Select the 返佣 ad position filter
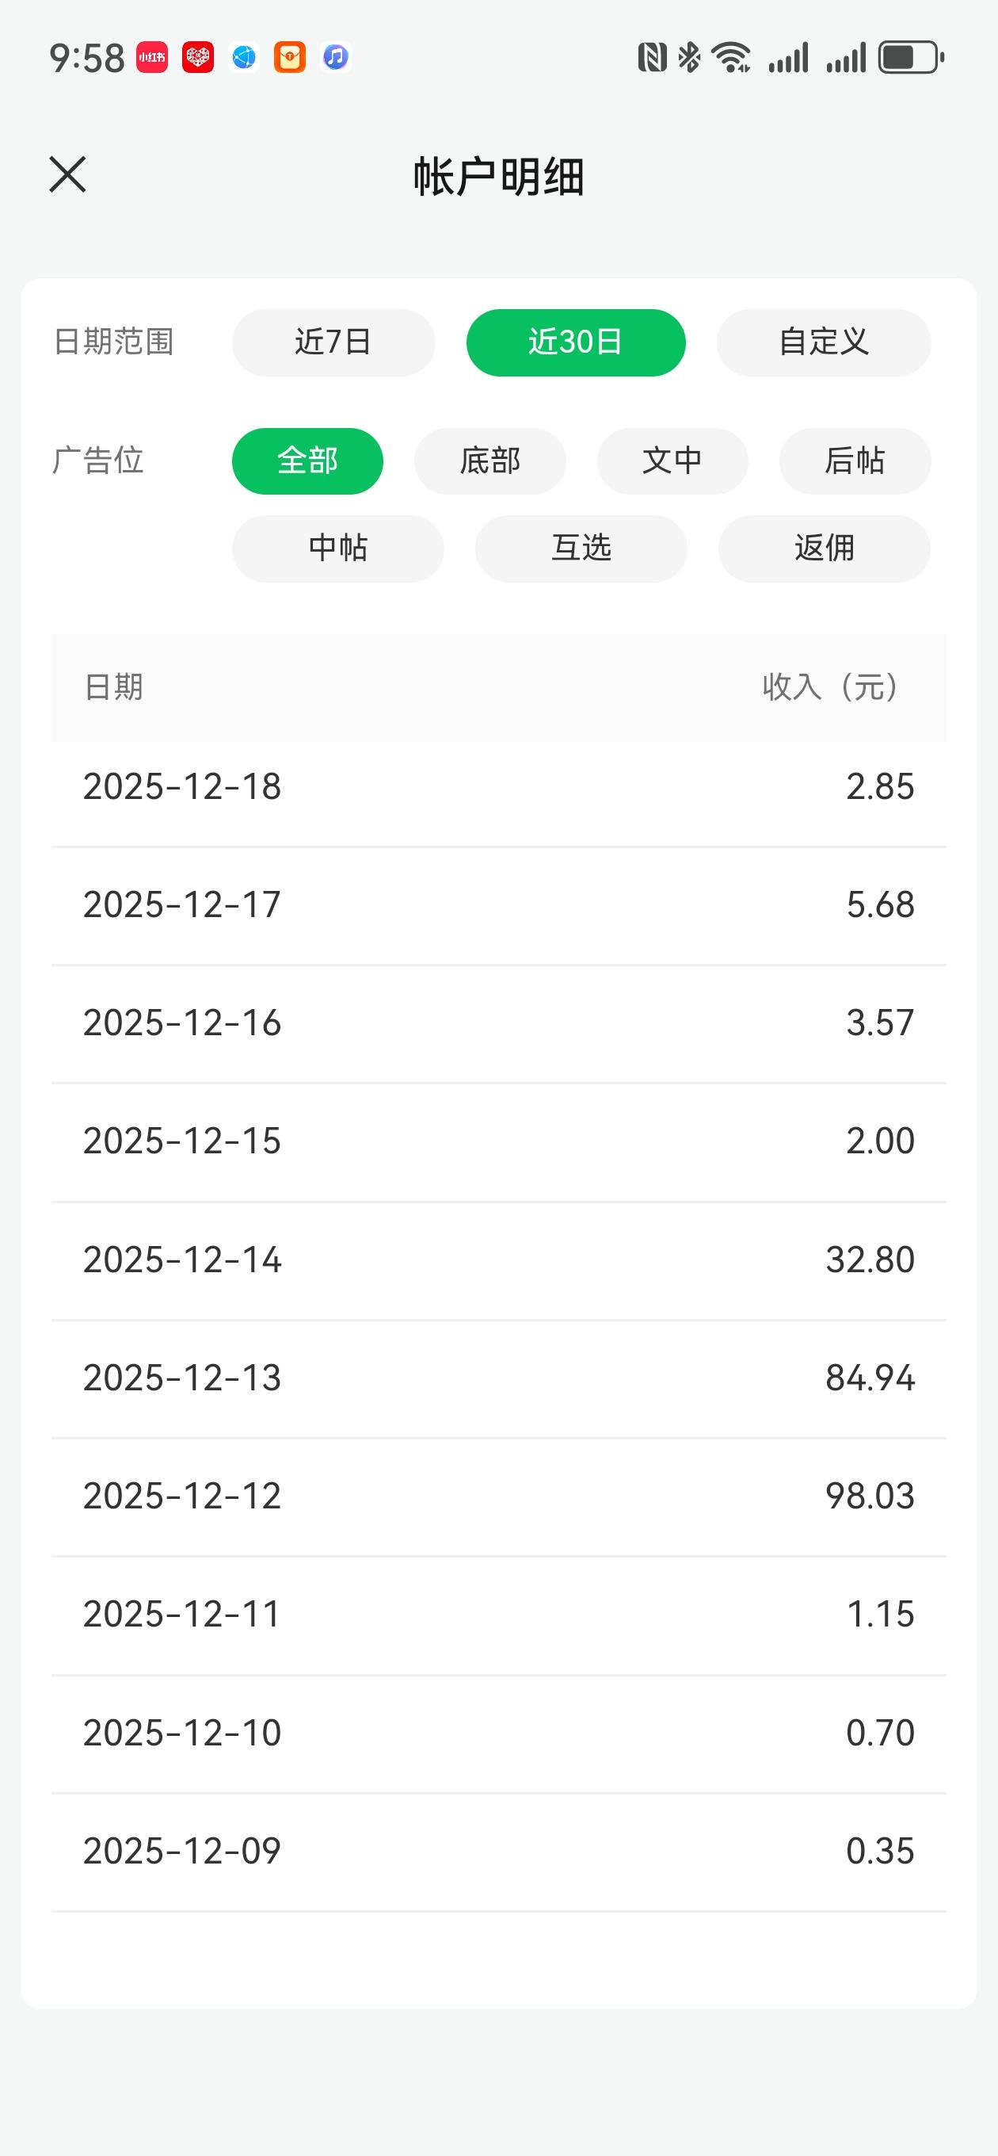The width and height of the screenshot is (998, 2156). [825, 549]
